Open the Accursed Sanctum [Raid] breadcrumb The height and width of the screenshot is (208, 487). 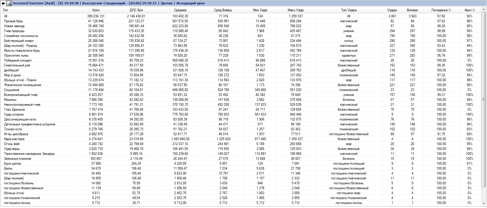point(34,3)
